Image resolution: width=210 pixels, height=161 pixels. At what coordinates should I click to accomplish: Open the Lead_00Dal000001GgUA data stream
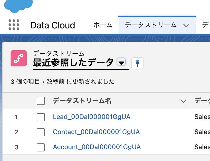coord(92,117)
